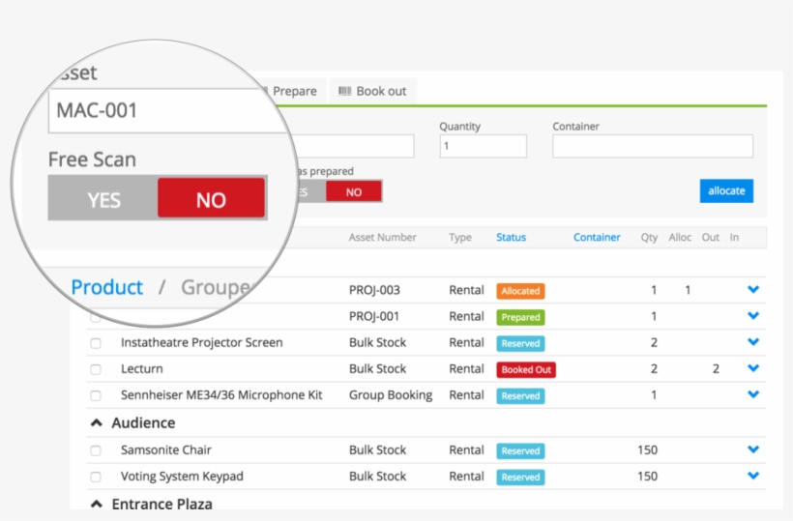Open the Prepare tab
The height and width of the screenshot is (521, 793).
[x=295, y=91]
